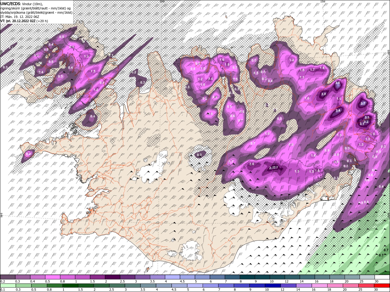Image resolution: width=390 pixels, height=292 pixels.
Task: Click the 3.4 snowfall value on the map
Action: pos(338,111)
